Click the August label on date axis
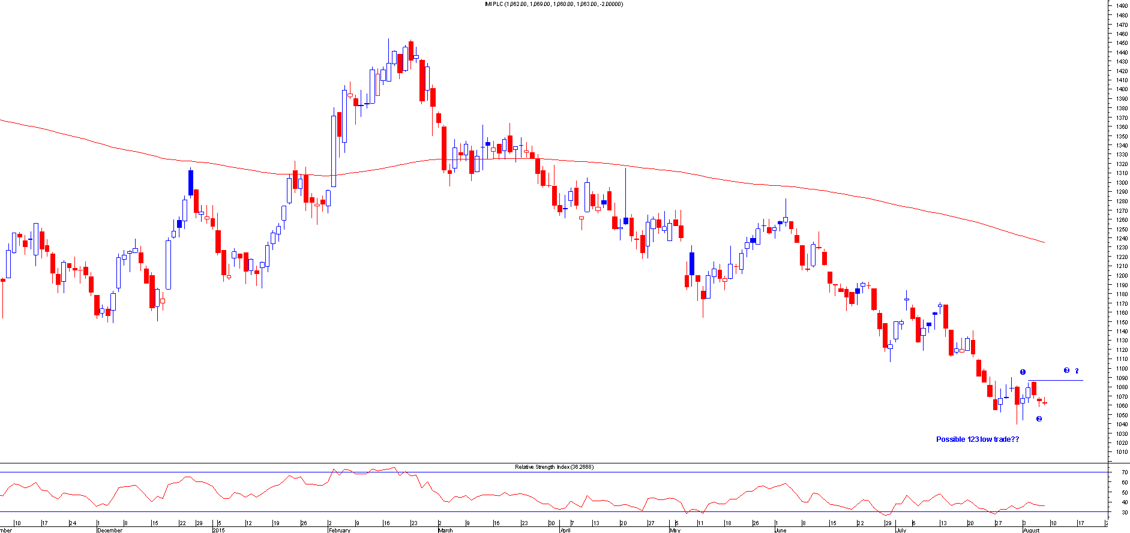The width and height of the screenshot is (1130, 533). pyautogui.click(x=1031, y=530)
